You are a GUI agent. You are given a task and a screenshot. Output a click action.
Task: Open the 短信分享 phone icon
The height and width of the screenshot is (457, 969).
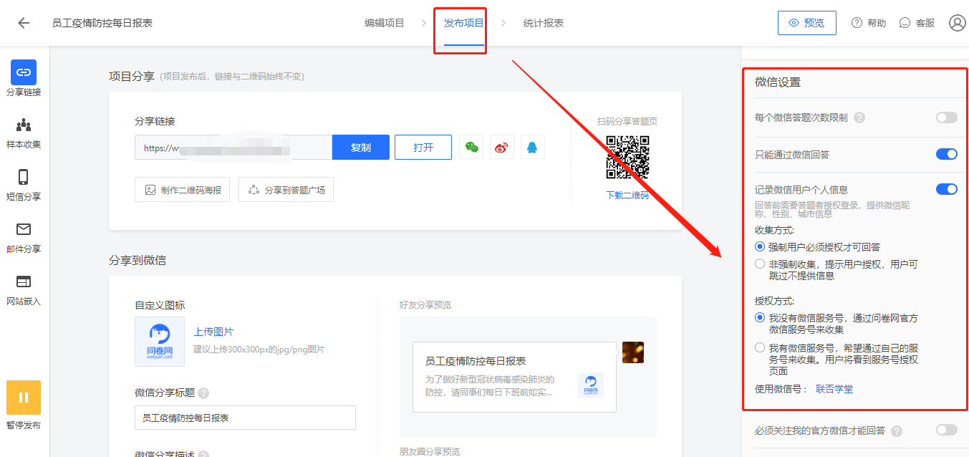24,178
